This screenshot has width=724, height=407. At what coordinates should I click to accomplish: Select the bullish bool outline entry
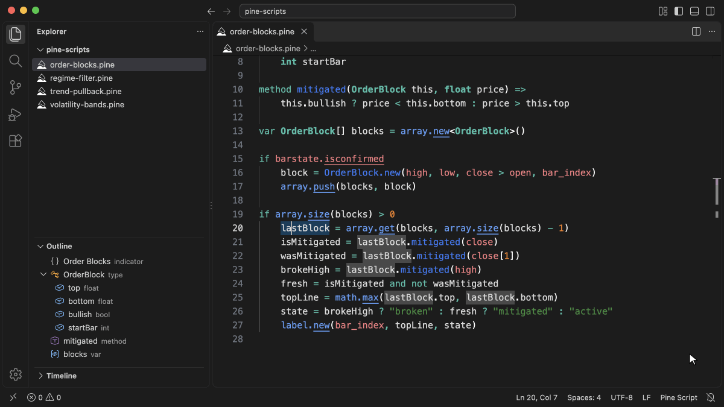tap(119, 314)
